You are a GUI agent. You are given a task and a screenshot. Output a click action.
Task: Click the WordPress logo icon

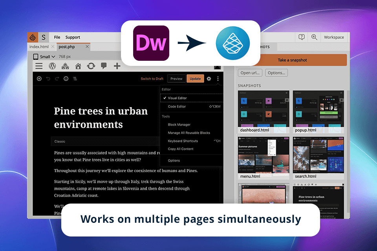tap(52, 66)
